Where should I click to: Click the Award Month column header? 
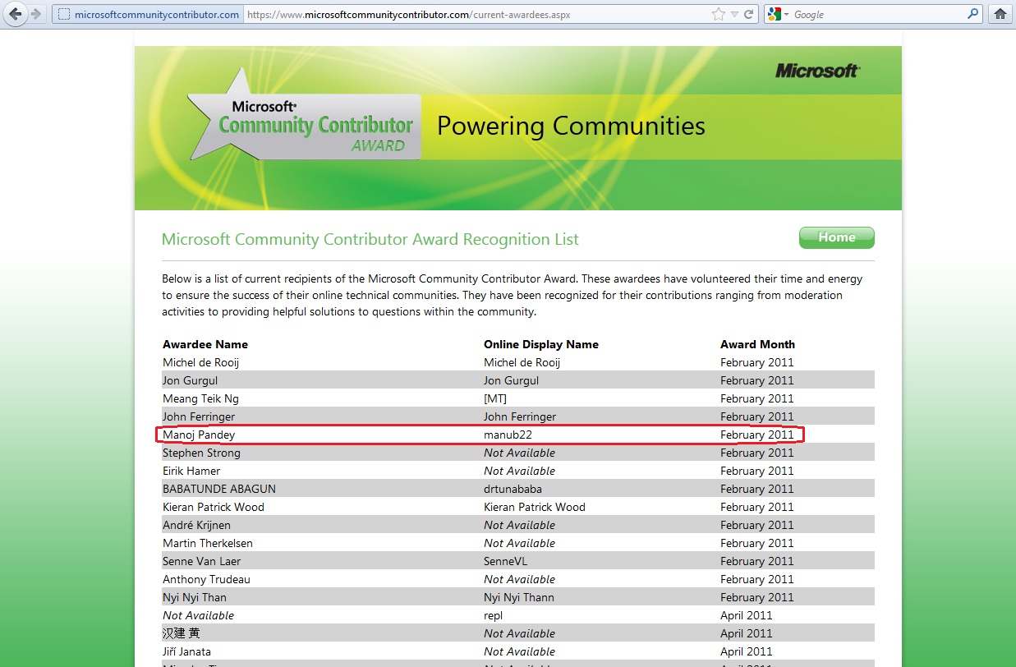[x=757, y=344]
